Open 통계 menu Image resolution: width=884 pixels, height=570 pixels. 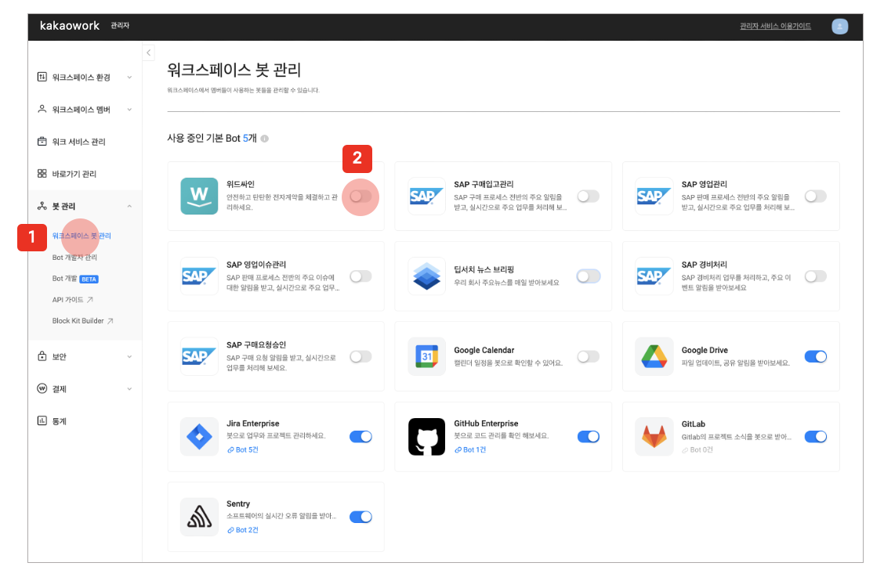(60, 420)
